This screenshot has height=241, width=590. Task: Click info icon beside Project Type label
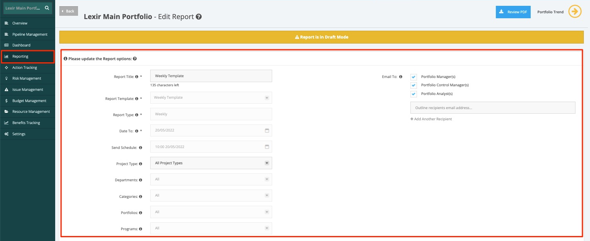141,164
